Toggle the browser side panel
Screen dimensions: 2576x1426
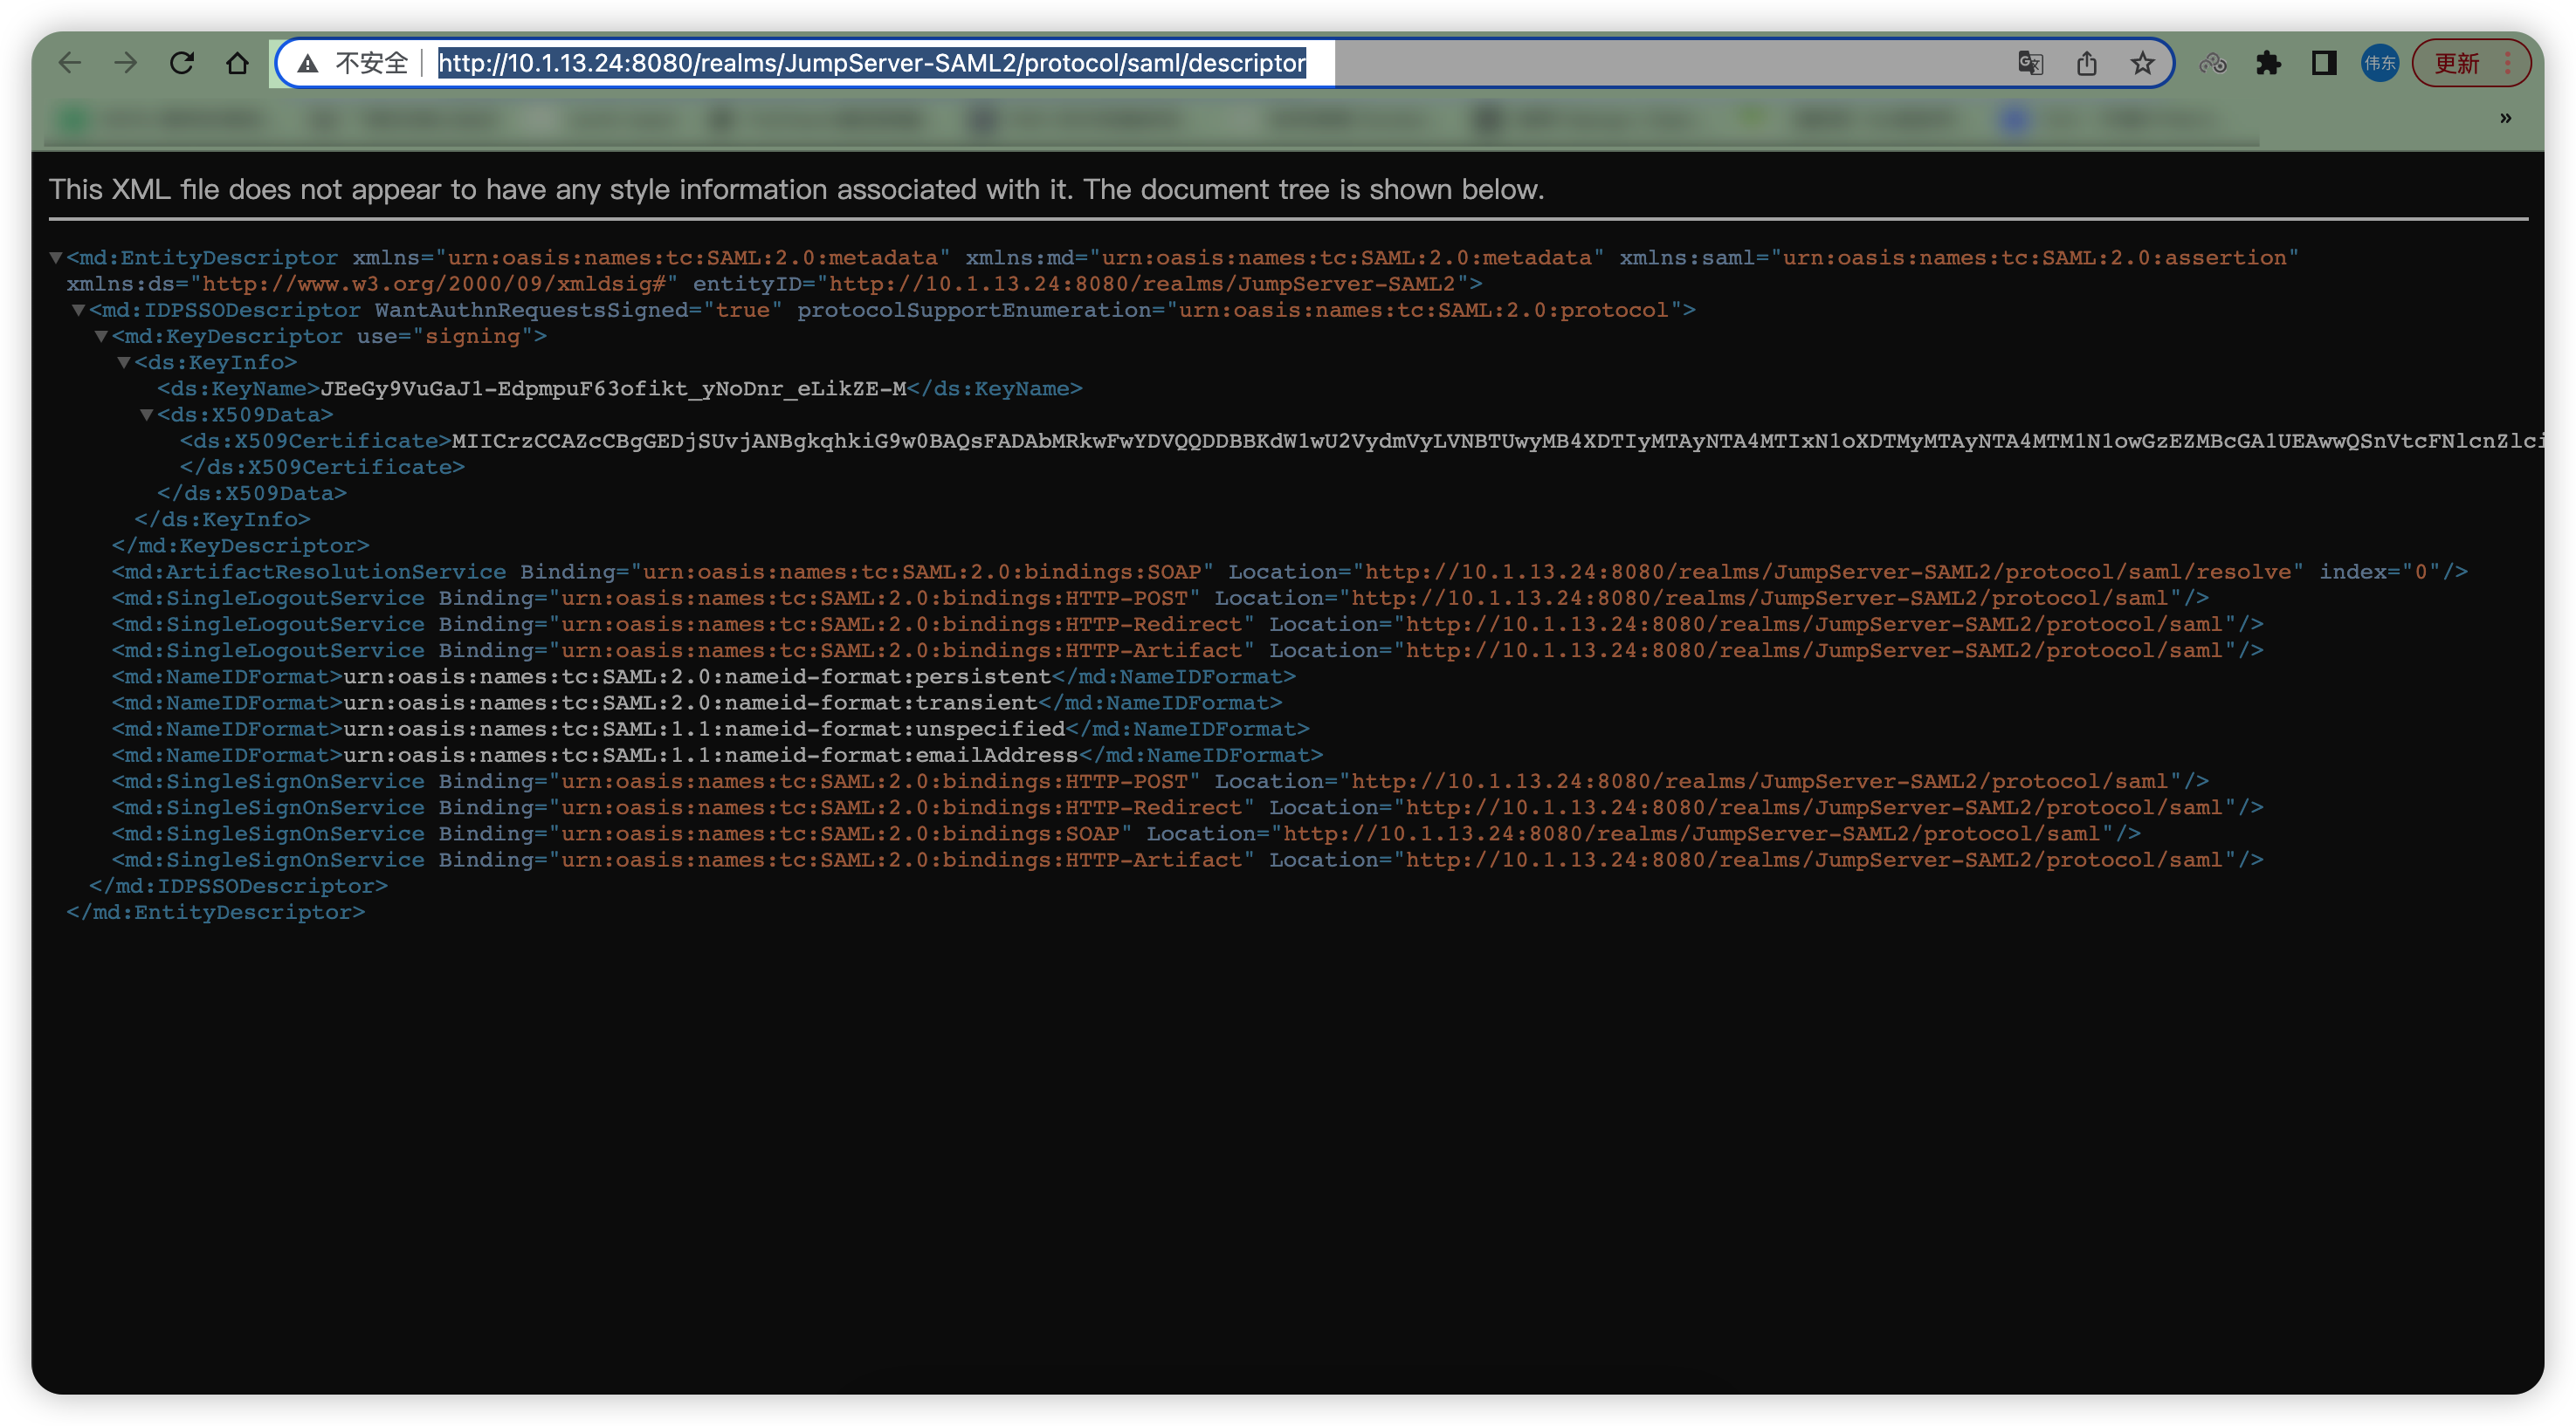pos(2324,64)
